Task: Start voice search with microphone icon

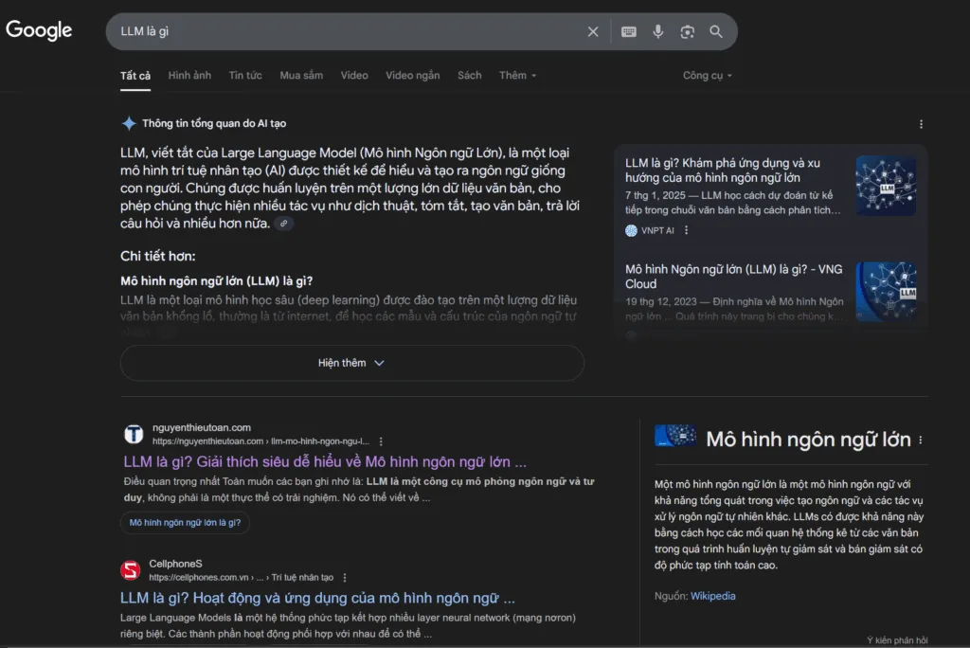Action: (x=657, y=31)
